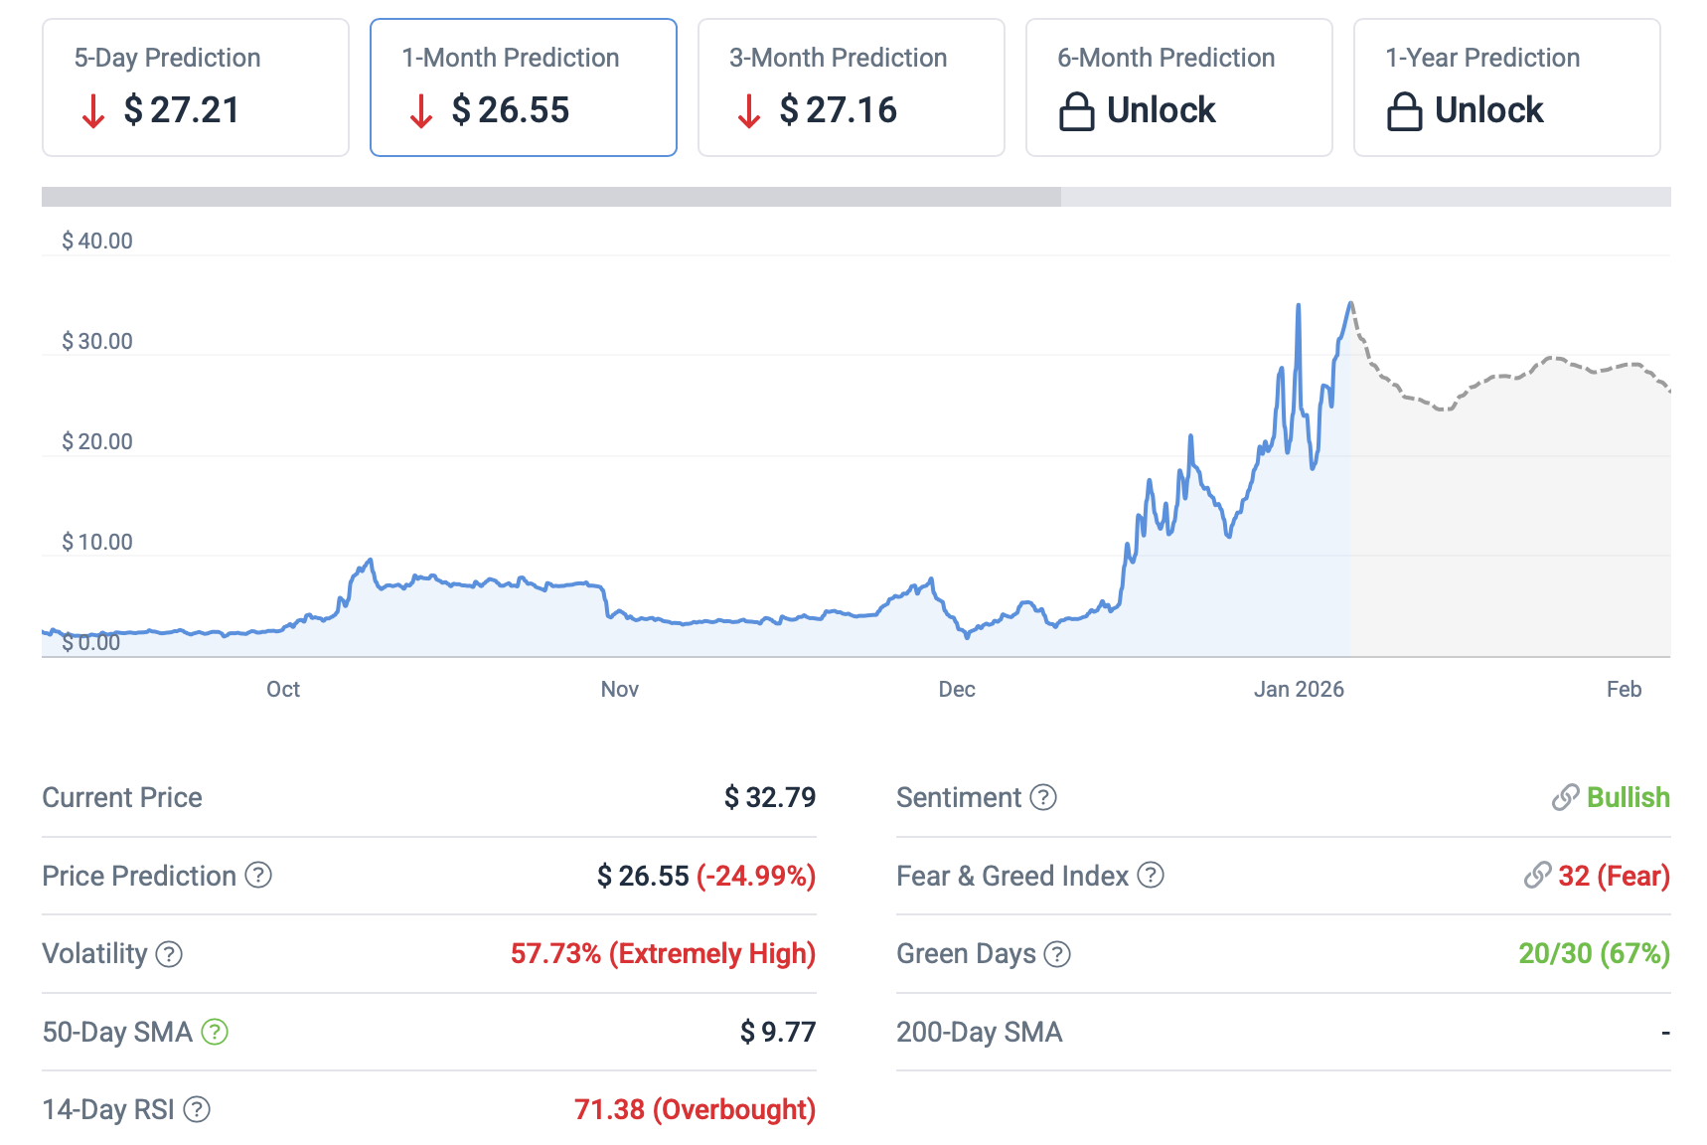Click the lock icon in 6-Month Prediction
The image size is (1707, 1145).
(1076, 111)
